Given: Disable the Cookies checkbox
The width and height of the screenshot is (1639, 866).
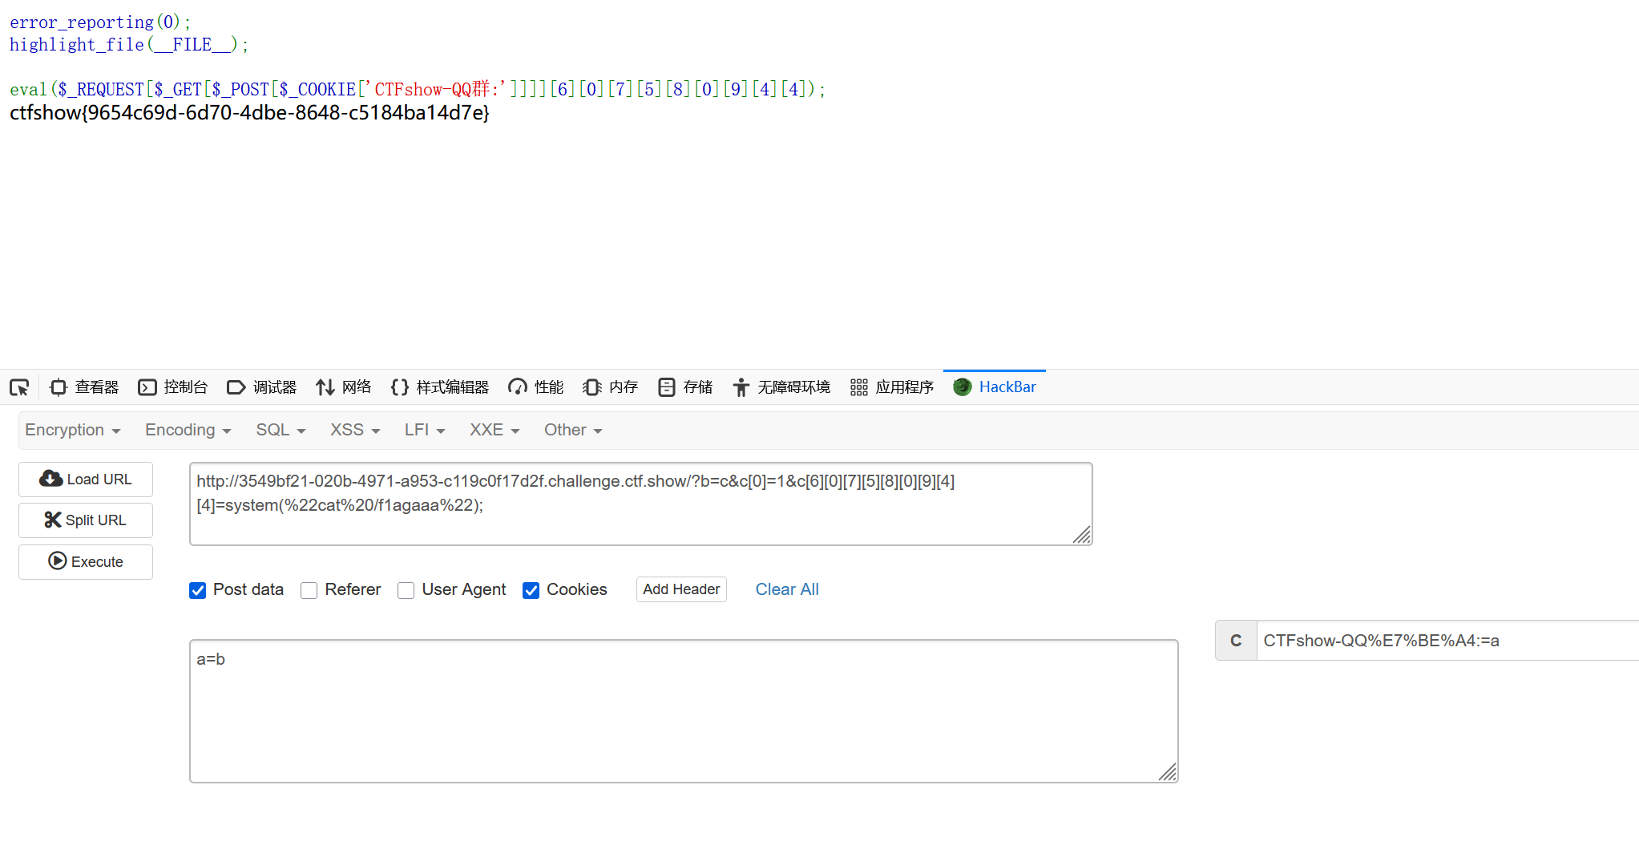Looking at the screenshot, I should (531, 591).
